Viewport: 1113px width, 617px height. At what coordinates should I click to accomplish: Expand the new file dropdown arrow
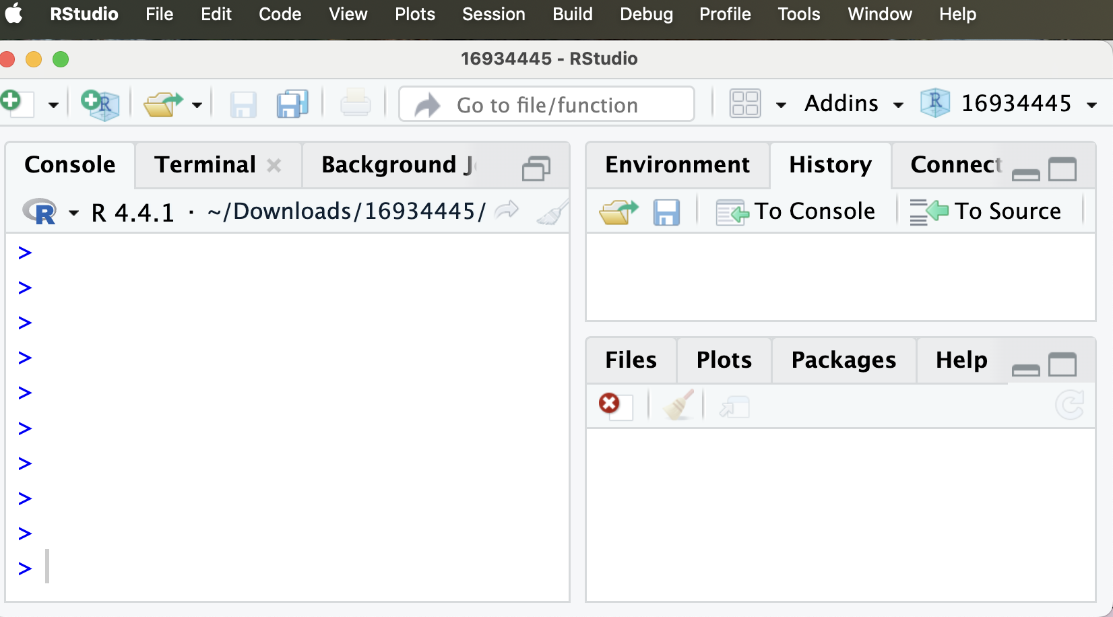[53, 104]
